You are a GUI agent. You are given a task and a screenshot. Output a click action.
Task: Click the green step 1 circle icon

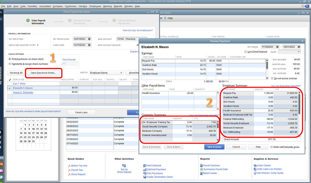[28, 21]
